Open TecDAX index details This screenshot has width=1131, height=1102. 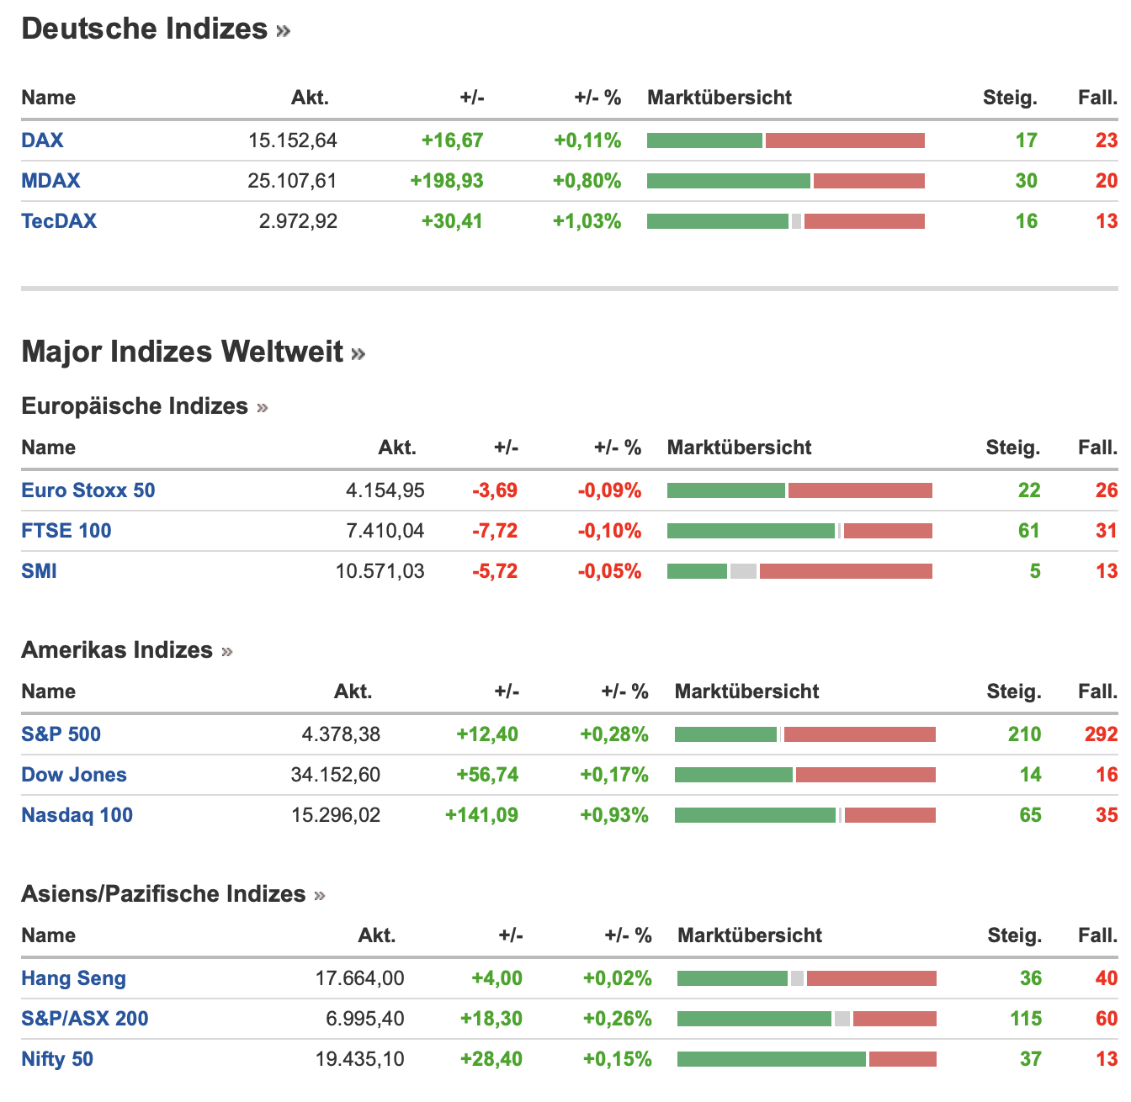(59, 221)
